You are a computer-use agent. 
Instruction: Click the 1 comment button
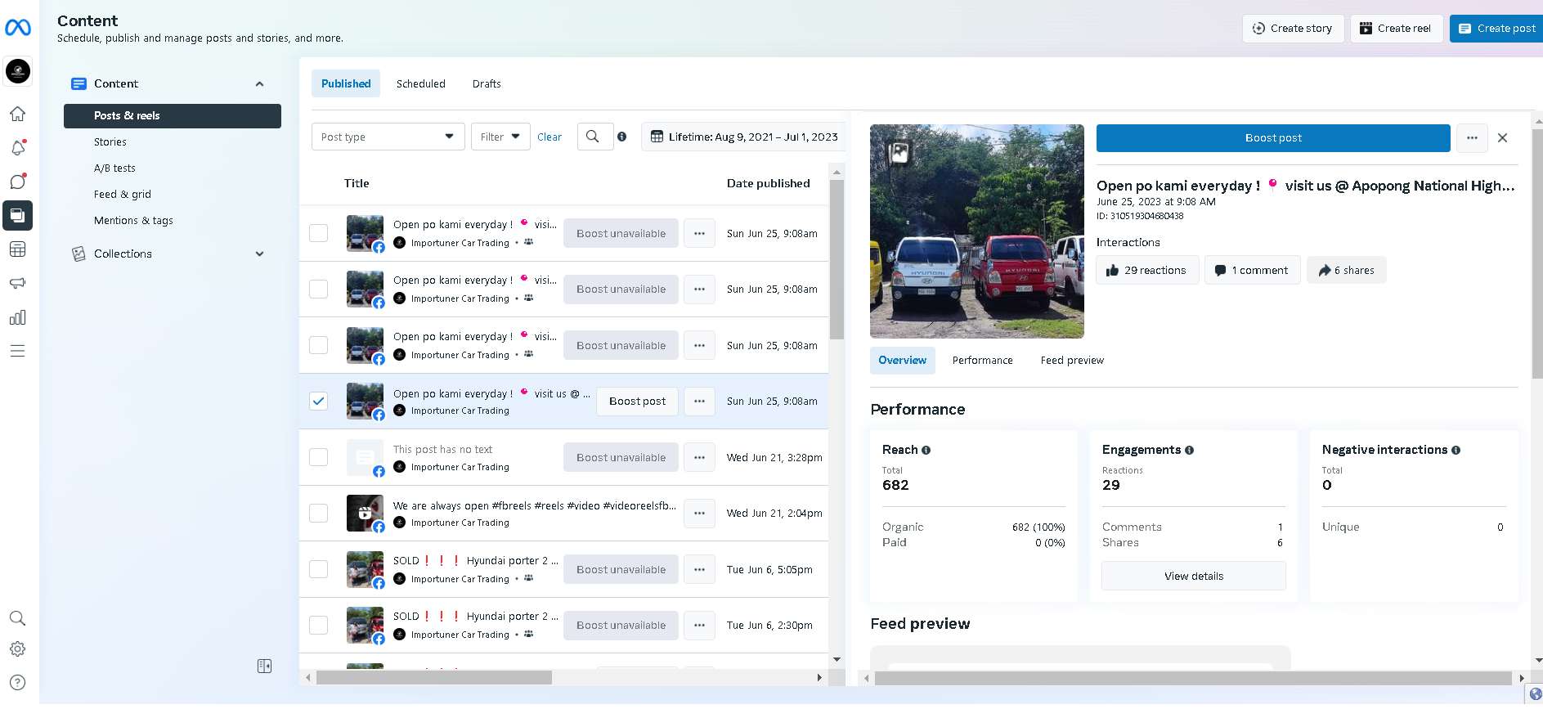[1252, 271]
